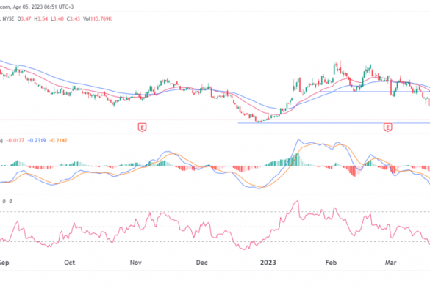Click the Nov label on time axis

136,263
